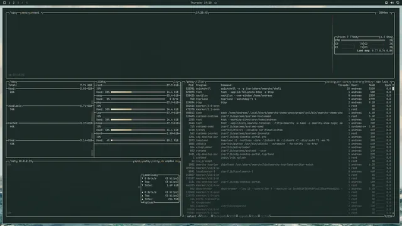
Task: Toggle reverse sorting of processes
Action: [357, 82]
